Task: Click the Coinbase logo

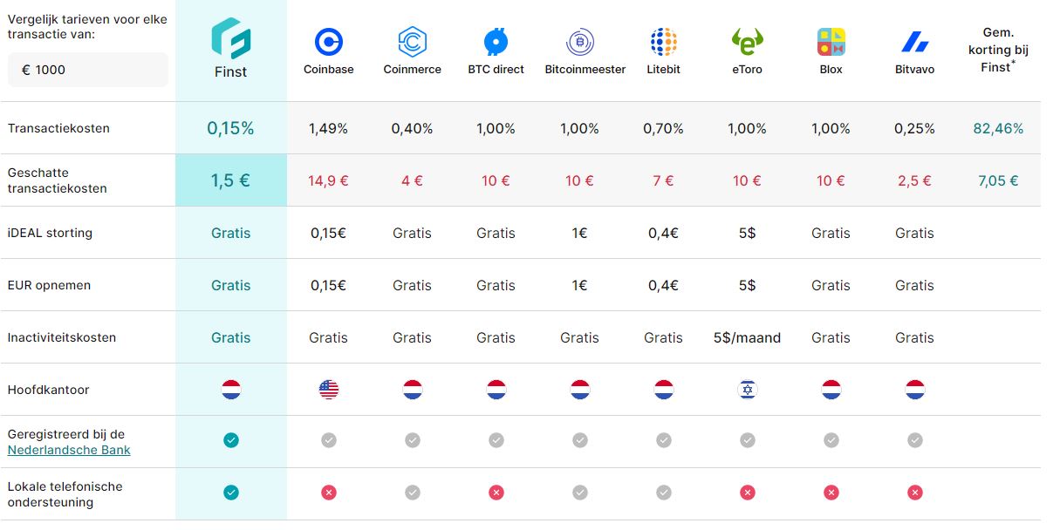Action: tap(328, 41)
